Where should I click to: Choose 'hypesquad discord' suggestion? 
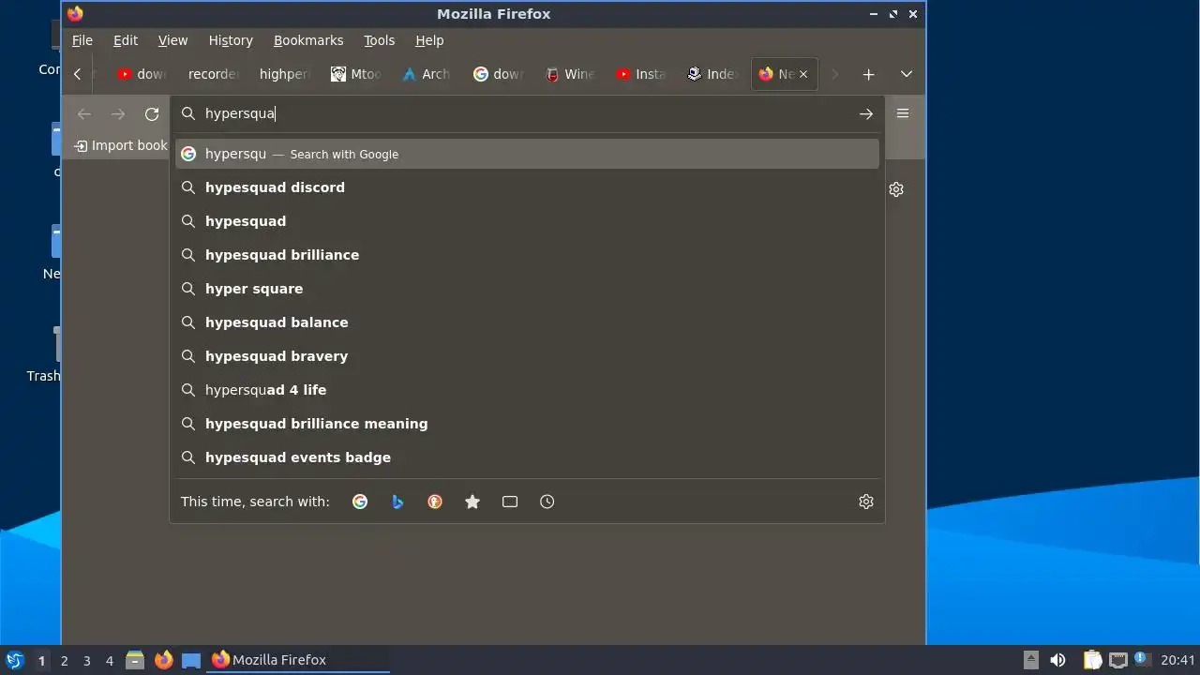[527, 187]
